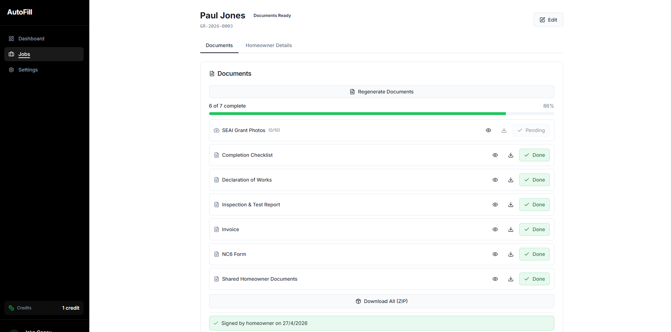This screenshot has height=332, width=671.
Task: Open Jobs in the sidebar
Action: (44, 54)
